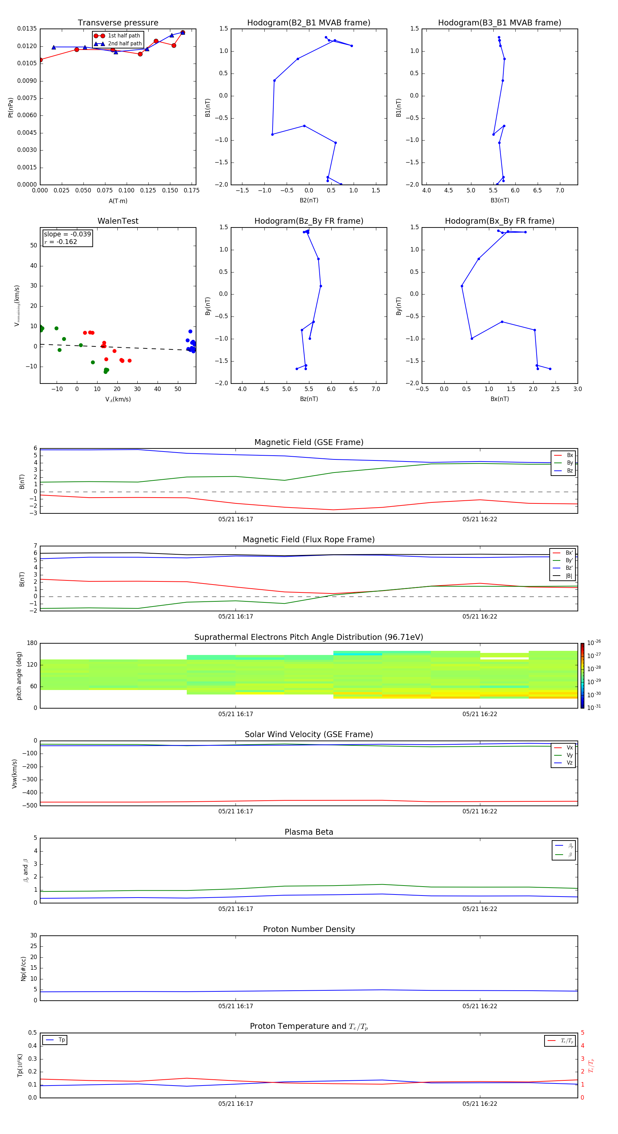618x1134 pixels.
Task: Click the 'Transverse pressure' plot title
Action: point(118,23)
